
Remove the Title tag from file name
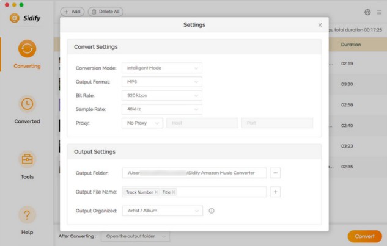click(174, 192)
